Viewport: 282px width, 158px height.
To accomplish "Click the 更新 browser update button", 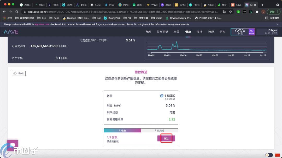I will (274, 12).
